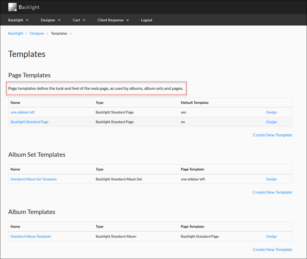
Task: Click 'Backlight Standard Album Set' type cell
Action: pos(119,179)
